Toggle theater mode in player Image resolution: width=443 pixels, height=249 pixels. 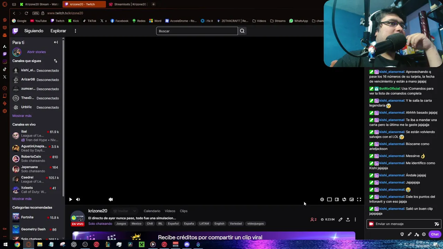click(x=329, y=200)
